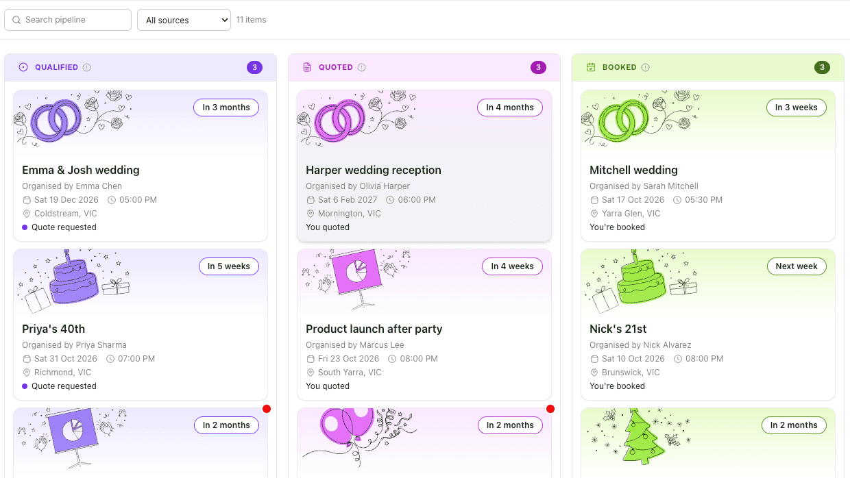Click the clock icon beside 06:00 PM

pos(390,200)
